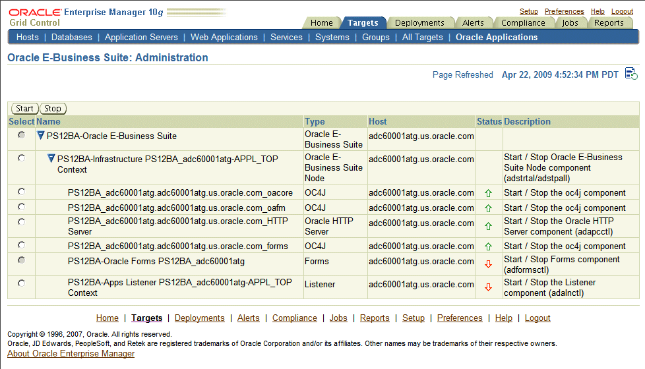Open the Web Applications subtab

(x=224, y=38)
